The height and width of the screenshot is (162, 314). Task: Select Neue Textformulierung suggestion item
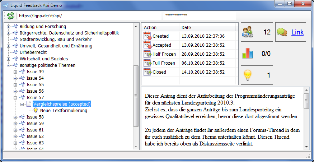coord(64,111)
